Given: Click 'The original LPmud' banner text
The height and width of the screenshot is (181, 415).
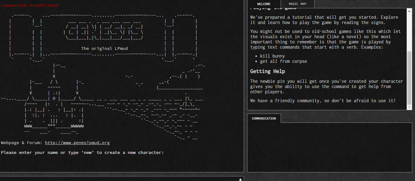Looking at the screenshot, I should 104,48.
